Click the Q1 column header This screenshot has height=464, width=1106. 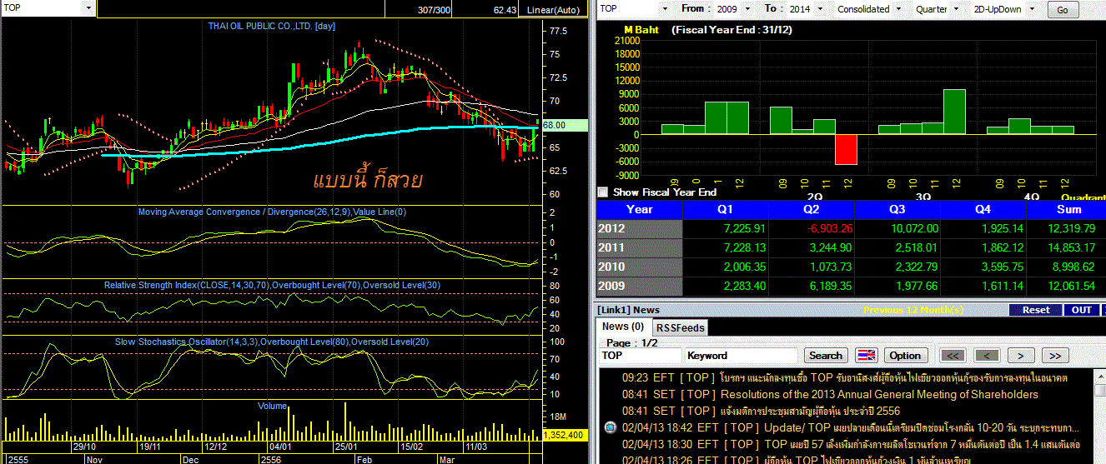[x=725, y=209]
